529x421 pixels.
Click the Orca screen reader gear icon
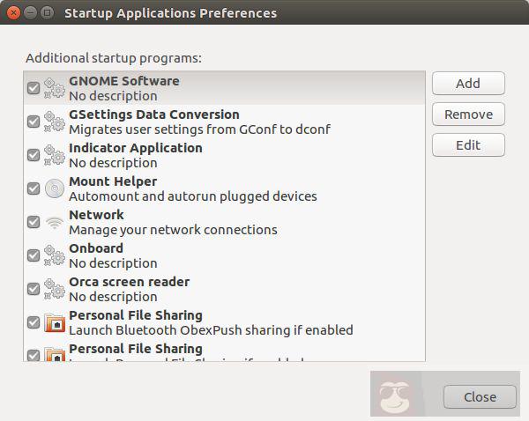(x=55, y=289)
